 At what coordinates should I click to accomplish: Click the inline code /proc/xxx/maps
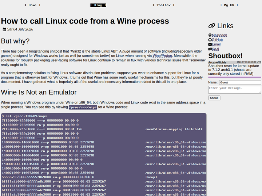pos(83,107)
